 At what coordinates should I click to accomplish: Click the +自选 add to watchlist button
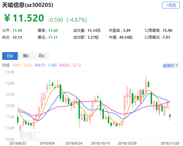click(x=171, y=5)
